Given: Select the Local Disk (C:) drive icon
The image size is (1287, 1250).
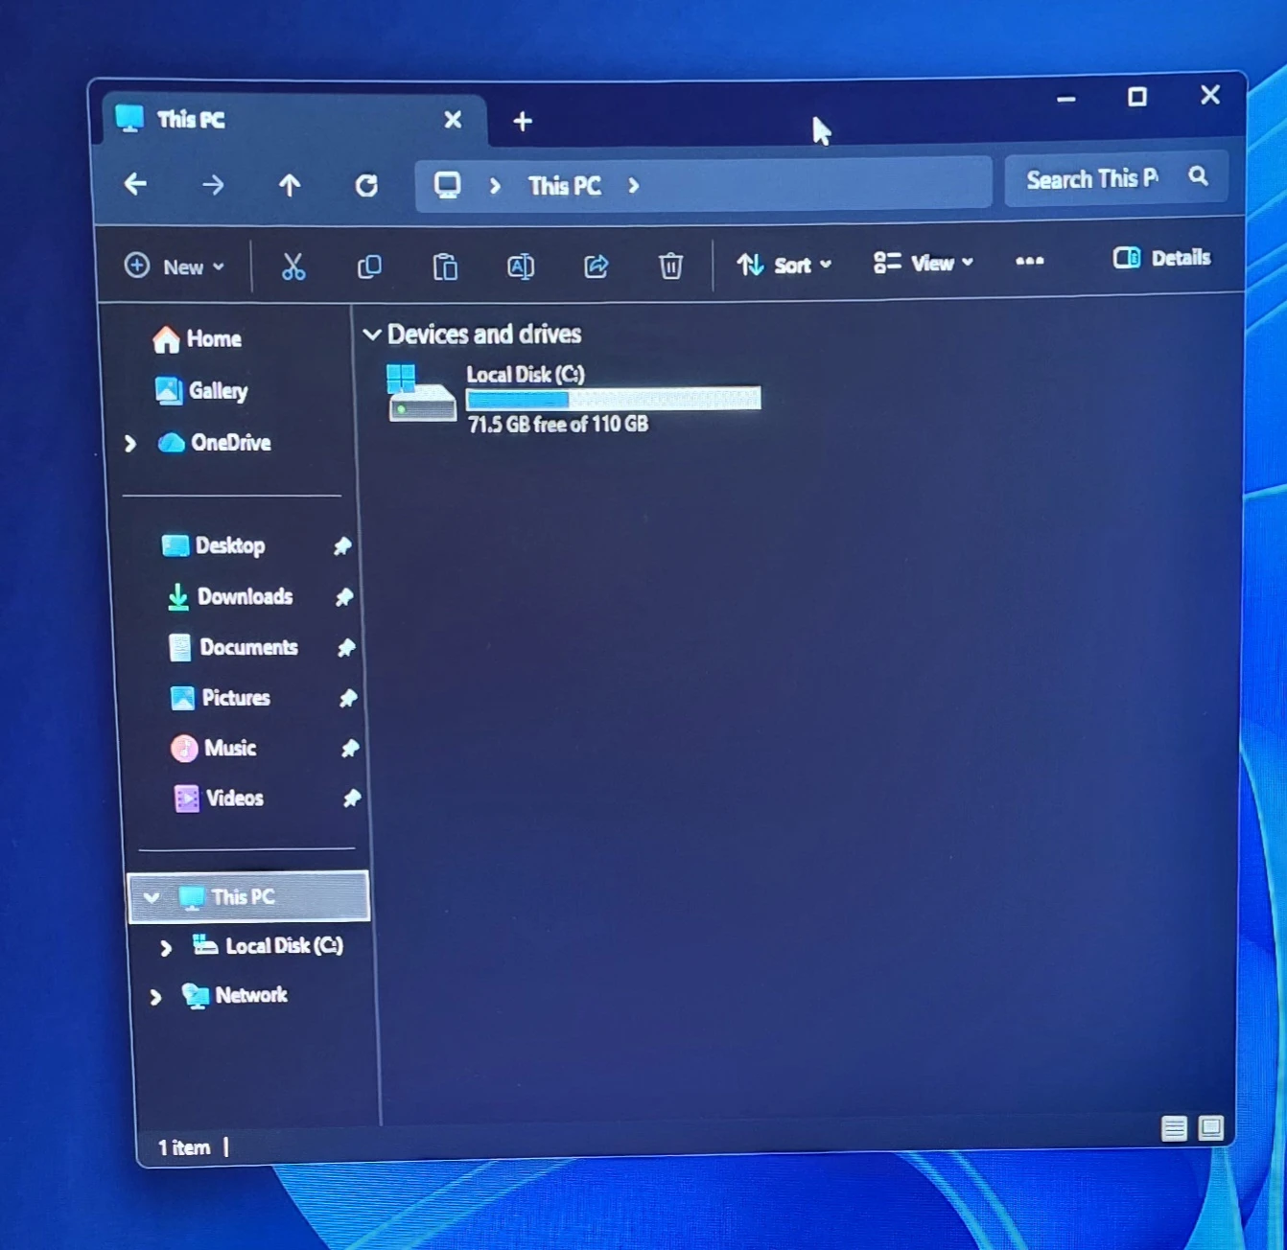Looking at the screenshot, I should (x=420, y=392).
